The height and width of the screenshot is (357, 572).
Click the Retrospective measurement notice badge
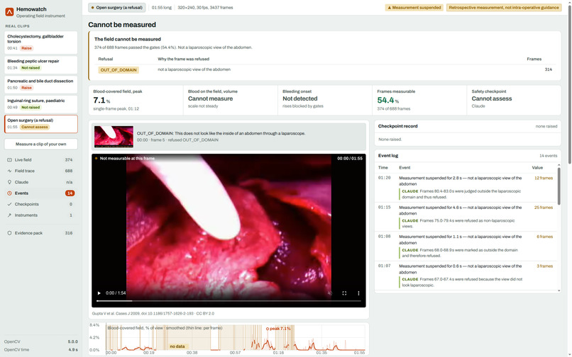[x=504, y=7]
